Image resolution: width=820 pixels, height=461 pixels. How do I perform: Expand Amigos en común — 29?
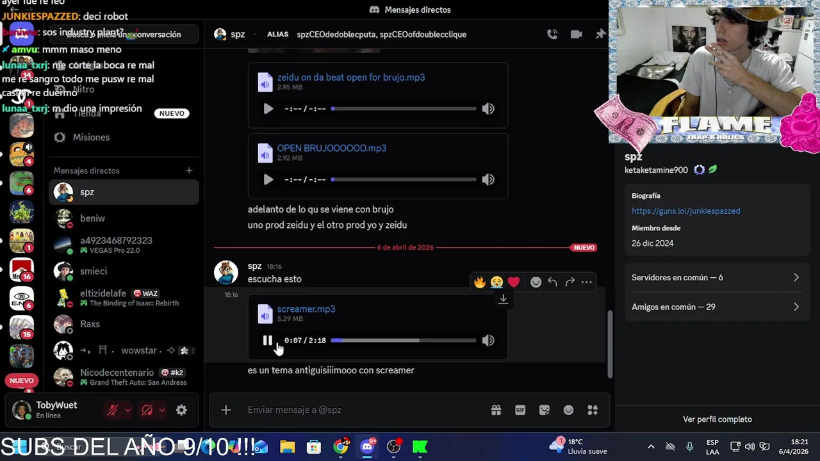pos(716,307)
